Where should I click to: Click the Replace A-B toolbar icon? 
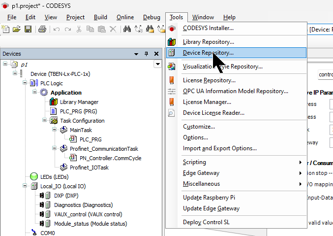point(139,29)
